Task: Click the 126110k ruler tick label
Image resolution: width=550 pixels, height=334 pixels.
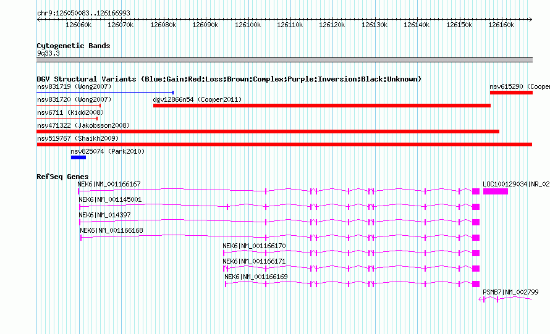Action: (290, 25)
